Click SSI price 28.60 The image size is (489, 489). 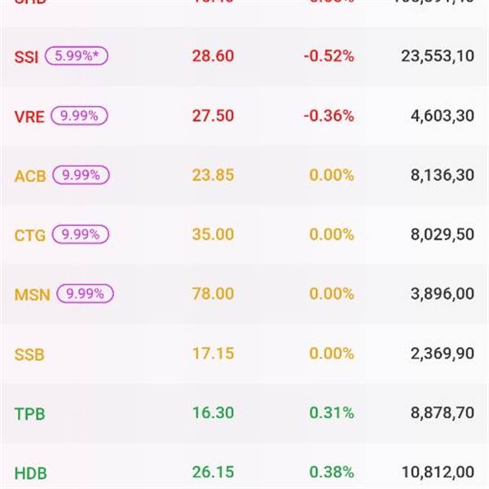tap(213, 56)
